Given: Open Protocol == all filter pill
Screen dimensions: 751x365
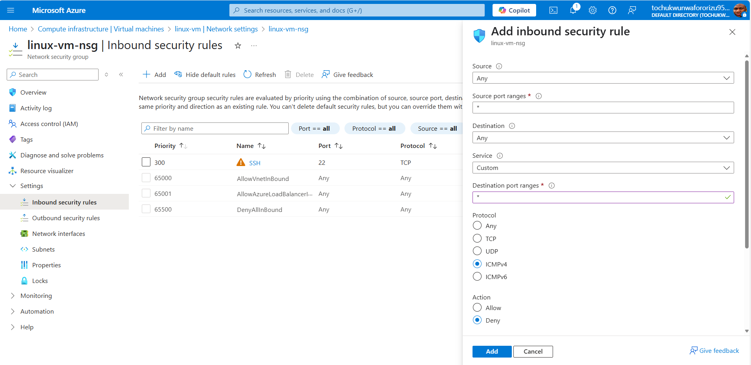Looking at the screenshot, I should coord(374,128).
